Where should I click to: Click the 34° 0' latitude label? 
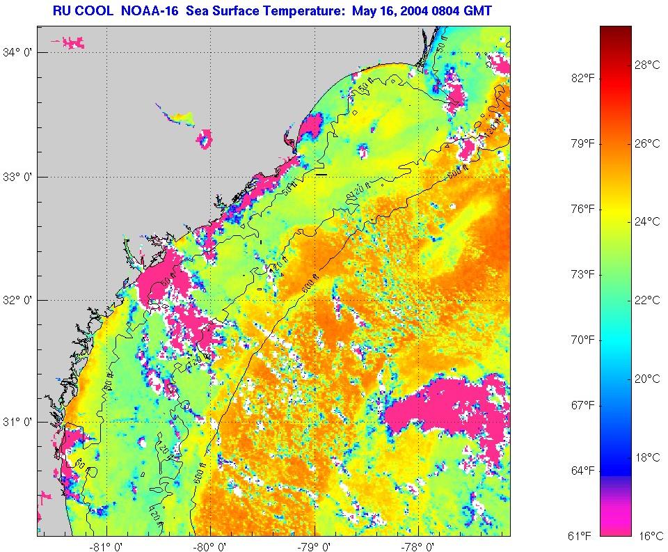pyautogui.click(x=17, y=52)
